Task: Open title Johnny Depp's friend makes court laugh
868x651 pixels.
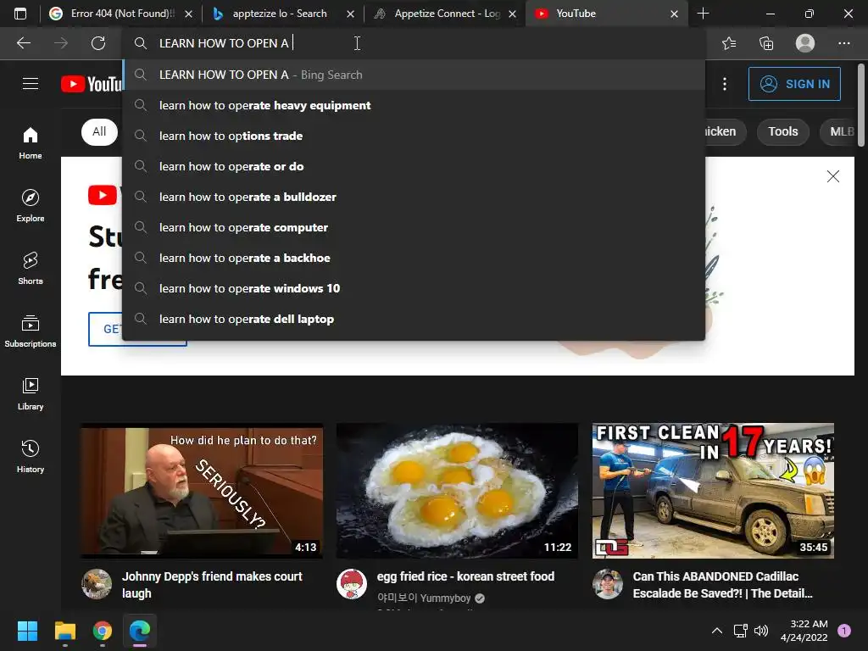Action: click(x=212, y=585)
